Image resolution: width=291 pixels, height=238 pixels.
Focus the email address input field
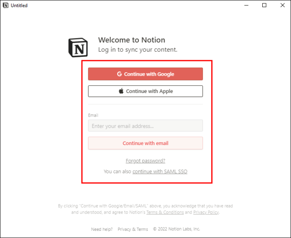tap(145, 126)
